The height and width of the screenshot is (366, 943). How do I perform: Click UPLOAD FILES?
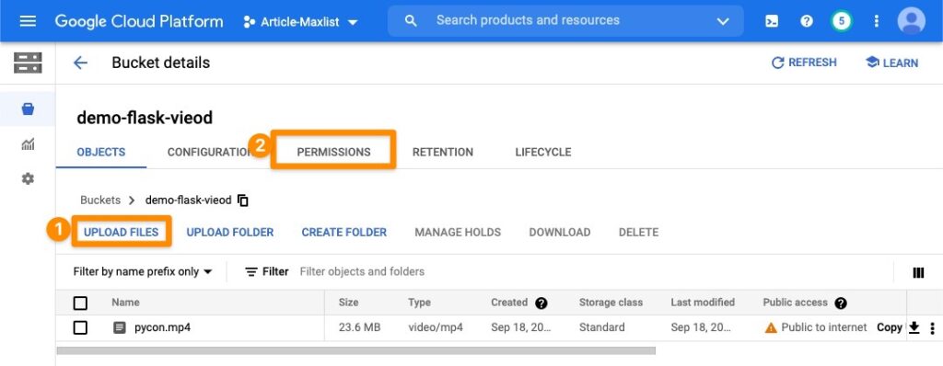click(x=121, y=232)
